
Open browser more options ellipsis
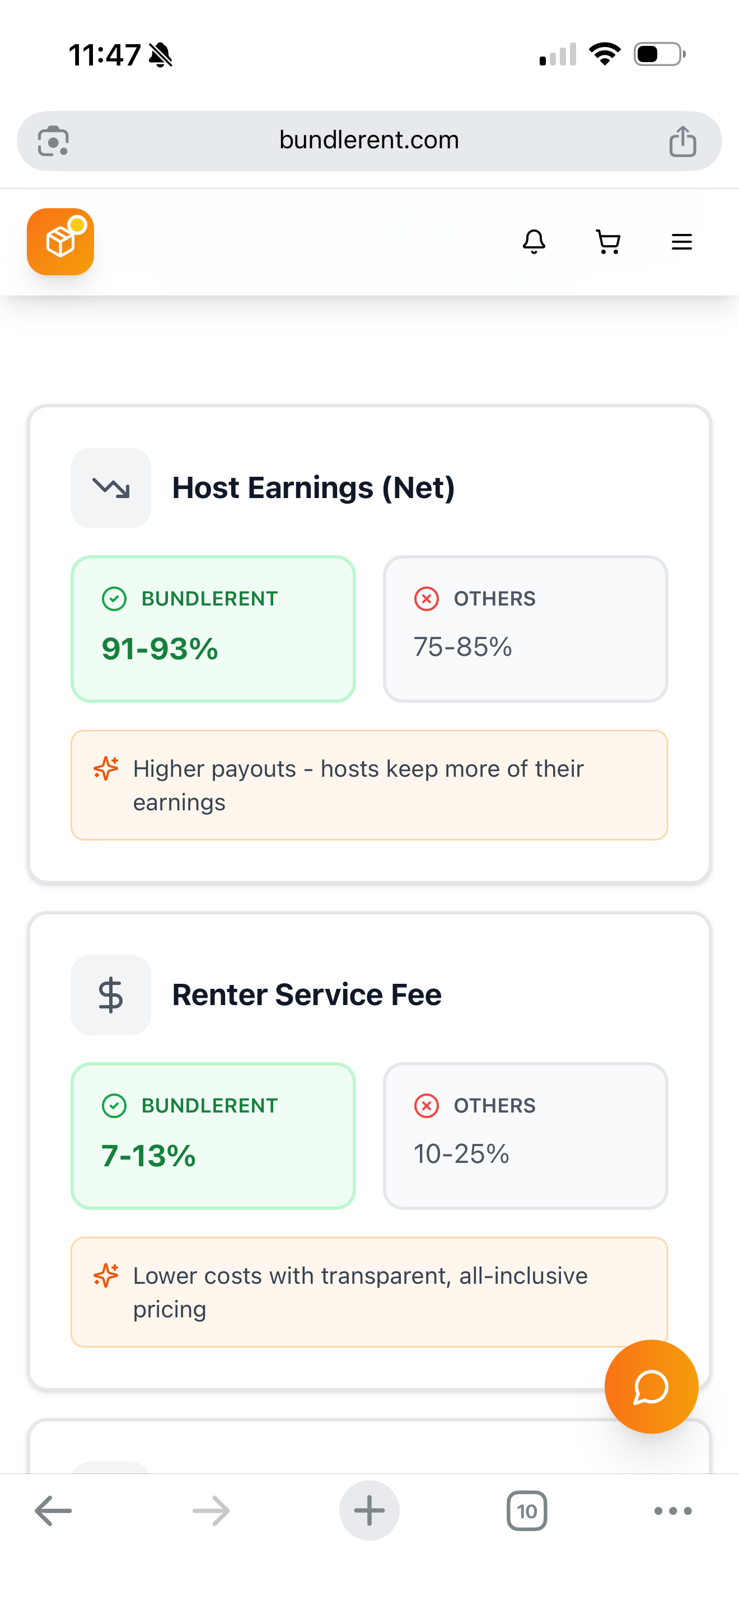pyautogui.click(x=673, y=1510)
